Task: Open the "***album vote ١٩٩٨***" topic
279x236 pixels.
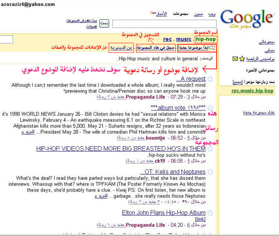Action: (x=178, y=108)
